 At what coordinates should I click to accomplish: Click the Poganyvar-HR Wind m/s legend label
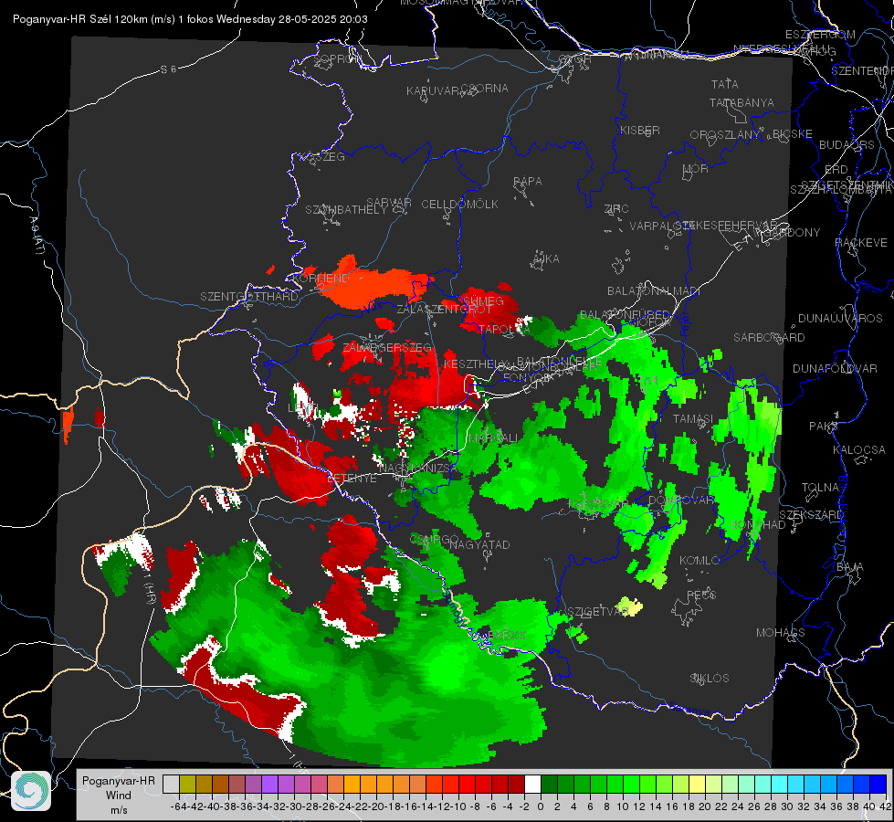coord(119,796)
